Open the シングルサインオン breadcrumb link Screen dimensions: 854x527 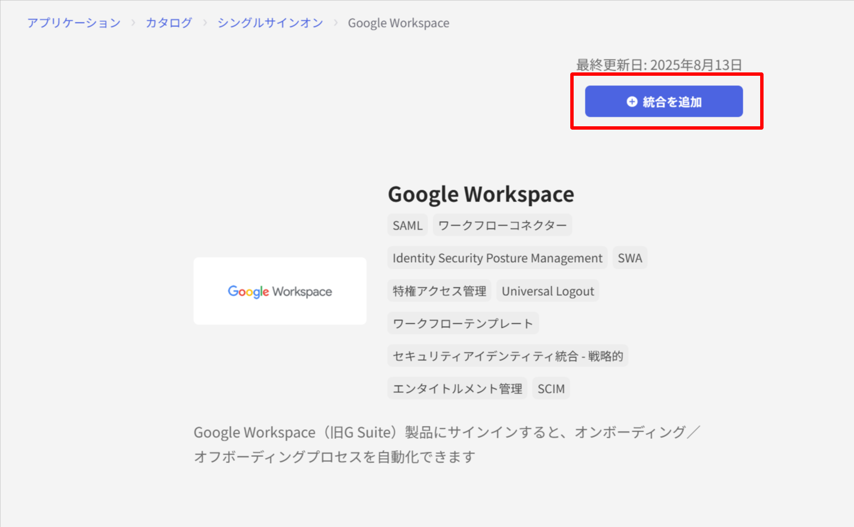pyautogui.click(x=270, y=22)
